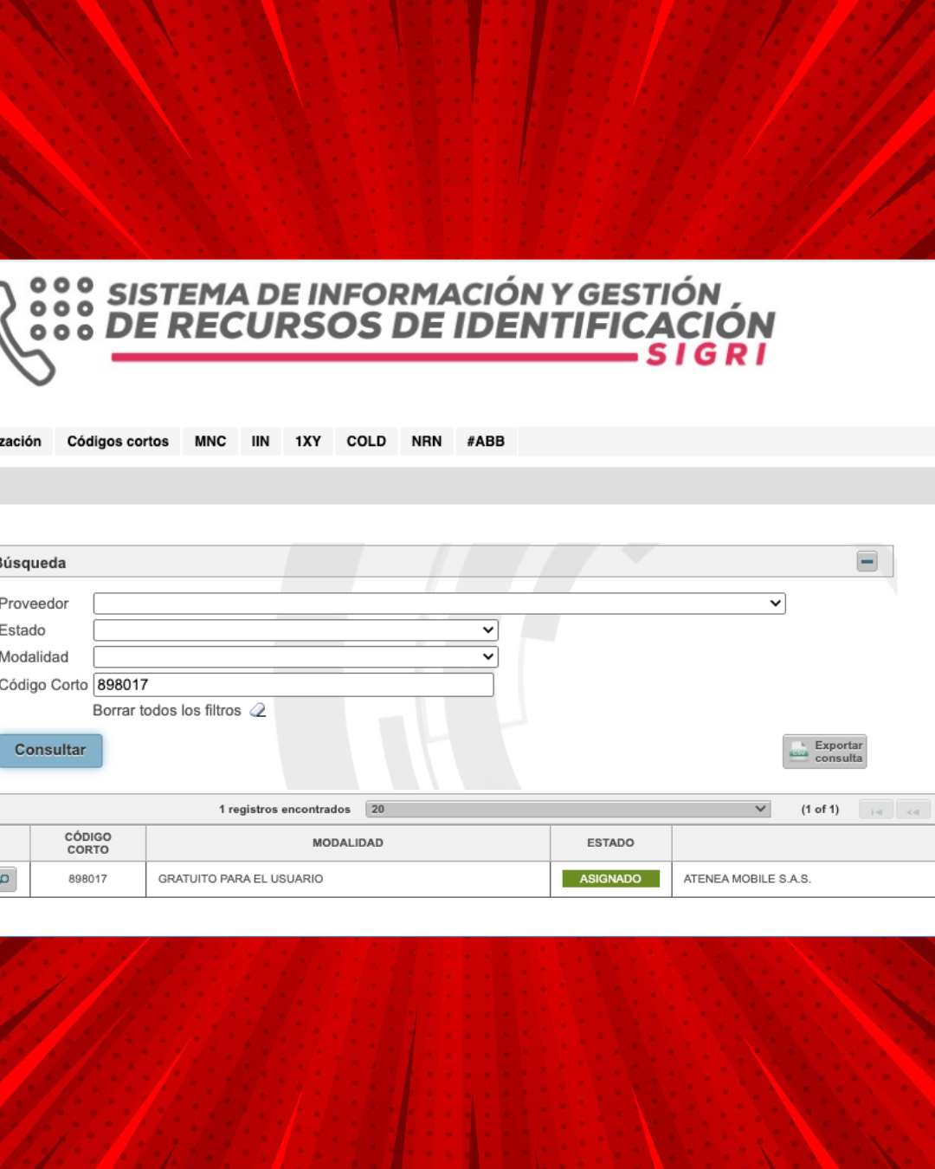935x1169 pixels.
Task: Switch to the MNC tab
Action: pos(210,441)
